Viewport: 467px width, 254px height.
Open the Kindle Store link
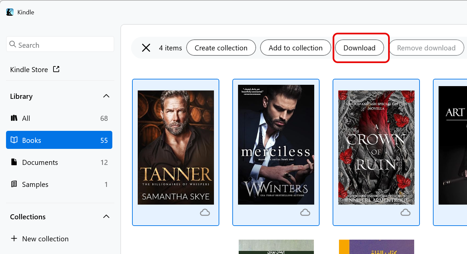35,69
